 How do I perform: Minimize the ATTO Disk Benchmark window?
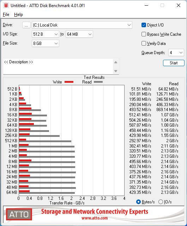[146, 5]
